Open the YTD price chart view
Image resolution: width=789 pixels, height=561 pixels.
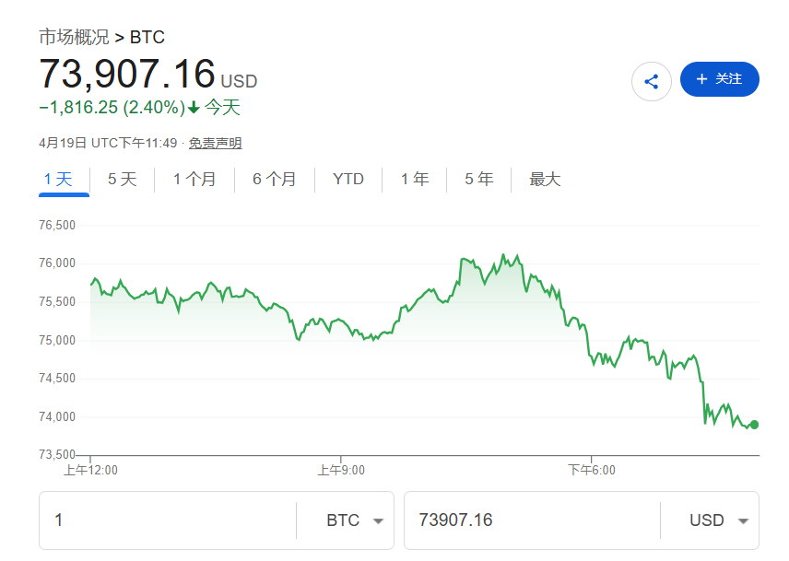pos(347,179)
